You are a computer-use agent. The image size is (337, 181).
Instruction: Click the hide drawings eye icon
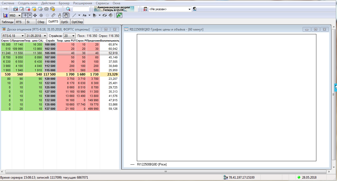pyautogui.click(x=105, y=16)
